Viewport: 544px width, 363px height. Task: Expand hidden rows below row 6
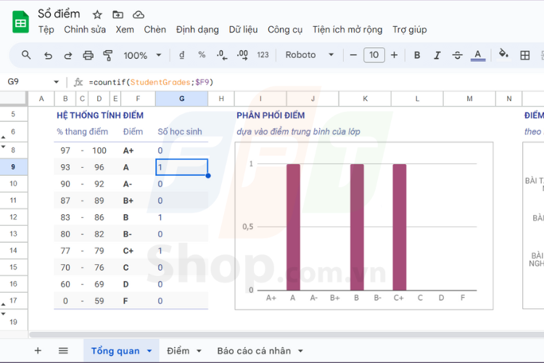[3, 137]
